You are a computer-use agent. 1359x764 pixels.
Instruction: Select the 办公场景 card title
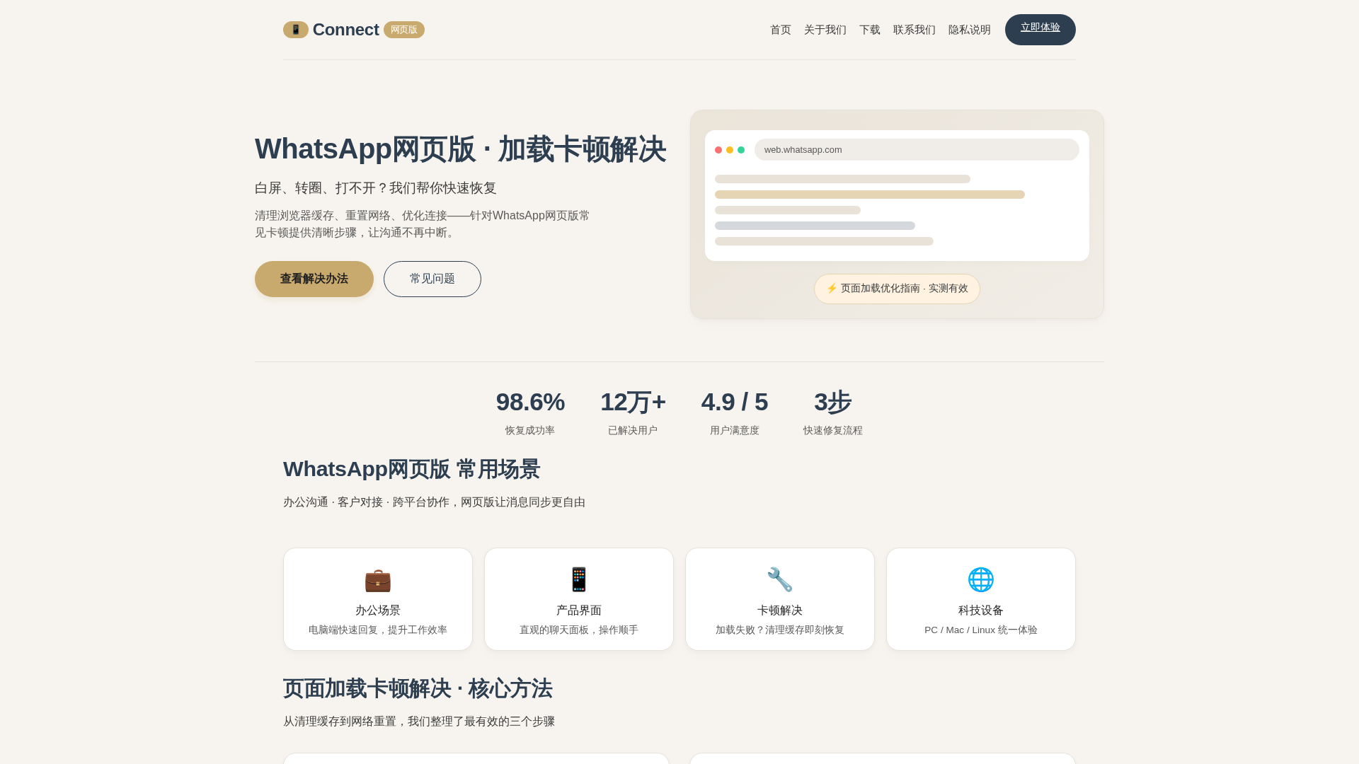pos(378,610)
